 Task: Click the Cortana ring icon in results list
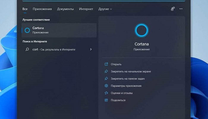(27, 30)
